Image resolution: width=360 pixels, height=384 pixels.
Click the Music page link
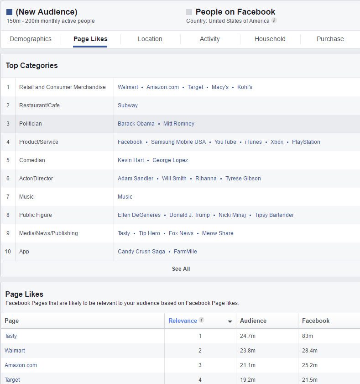[125, 197]
